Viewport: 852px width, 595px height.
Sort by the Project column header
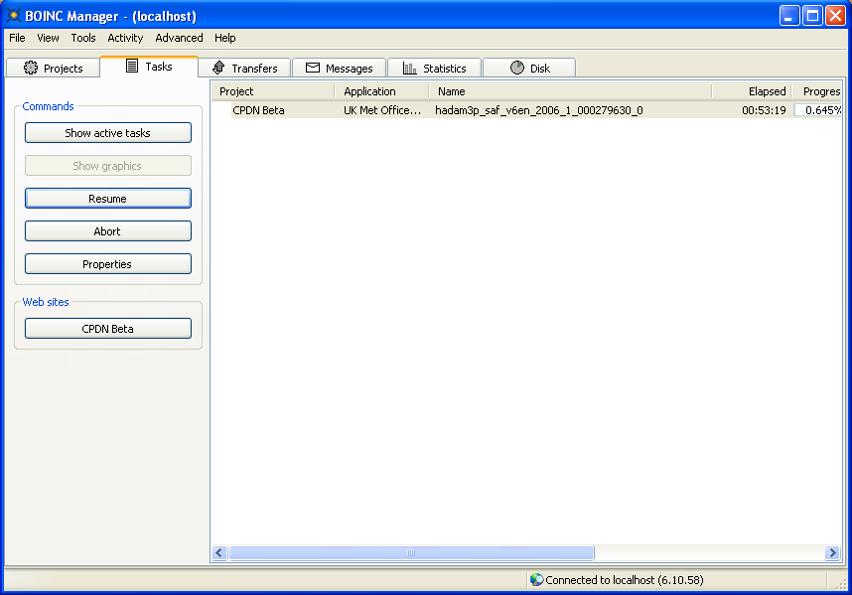point(273,91)
